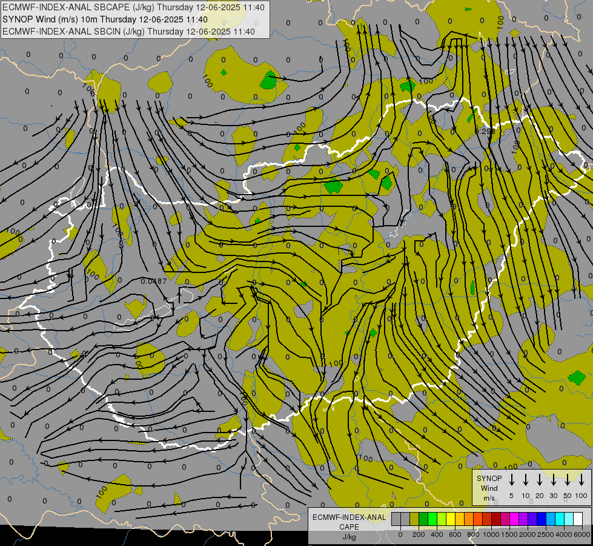Pick the bright magenta CAPE legend swatch
593x546 pixels.
[x=514, y=519]
